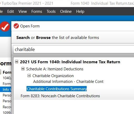Image resolution: width=134 pixels, height=114 pixels.
Task: Select the 1040 entry in the forms sidebar
Action: pyautogui.click(x=7, y=78)
